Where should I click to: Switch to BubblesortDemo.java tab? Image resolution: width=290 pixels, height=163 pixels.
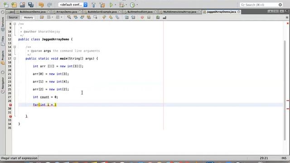point(33,12)
